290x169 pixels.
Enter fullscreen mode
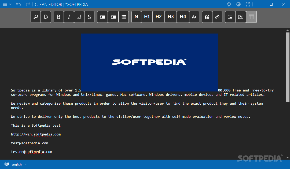[x=248, y=4]
